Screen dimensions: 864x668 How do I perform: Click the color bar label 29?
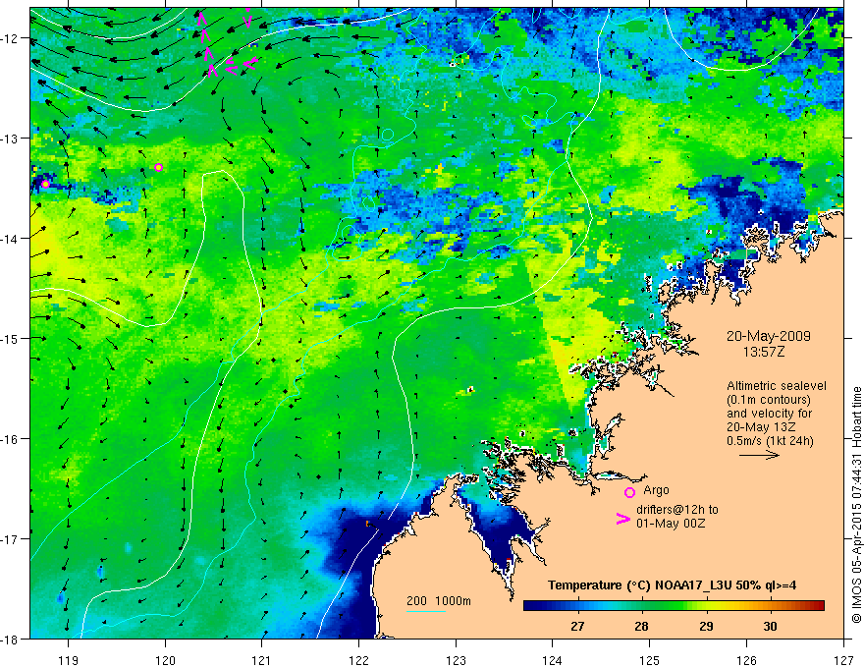pos(706,626)
